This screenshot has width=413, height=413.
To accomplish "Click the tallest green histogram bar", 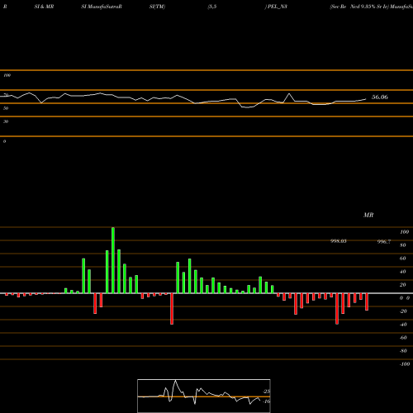I will pos(113,260).
